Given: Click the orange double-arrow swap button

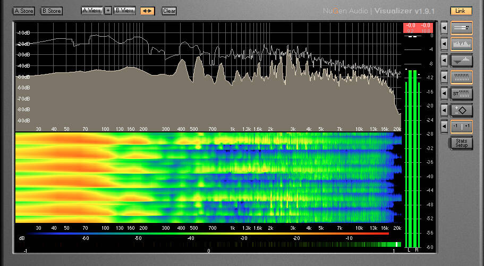Looking at the screenshot, I should click(147, 11).
